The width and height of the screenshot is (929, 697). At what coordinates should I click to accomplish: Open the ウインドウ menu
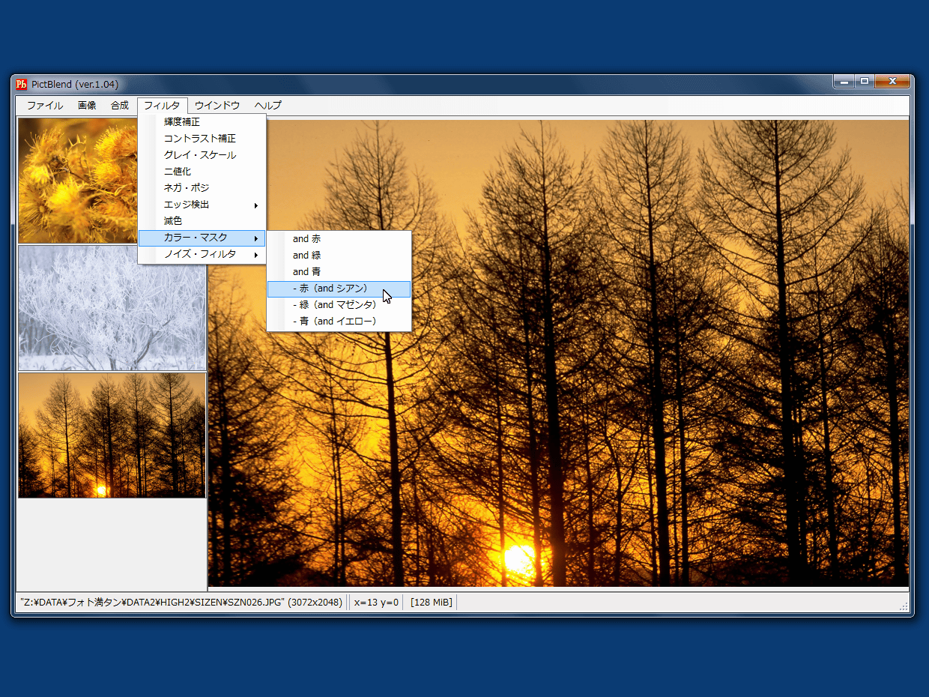[217, 106]
